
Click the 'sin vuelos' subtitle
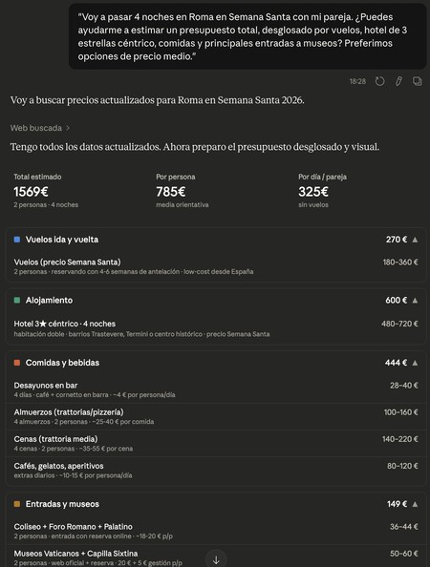click(313, 204)
